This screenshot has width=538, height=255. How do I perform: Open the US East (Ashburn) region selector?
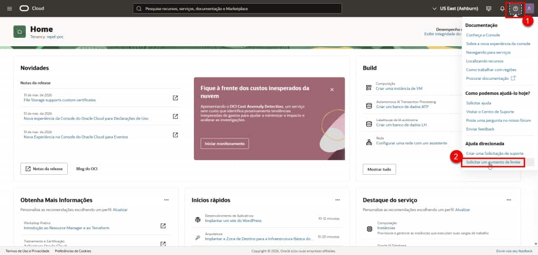[x=456, y=8]
